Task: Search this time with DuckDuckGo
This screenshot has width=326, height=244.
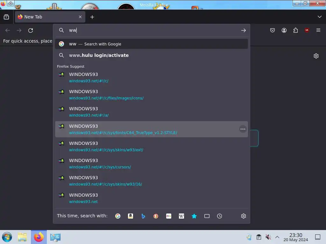Action: click(x=156, y=216)
